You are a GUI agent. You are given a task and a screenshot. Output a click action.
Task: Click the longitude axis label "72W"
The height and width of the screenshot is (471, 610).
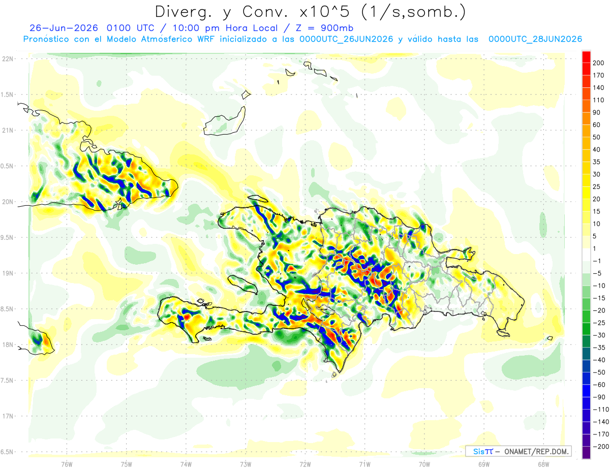tap(305, 464)
